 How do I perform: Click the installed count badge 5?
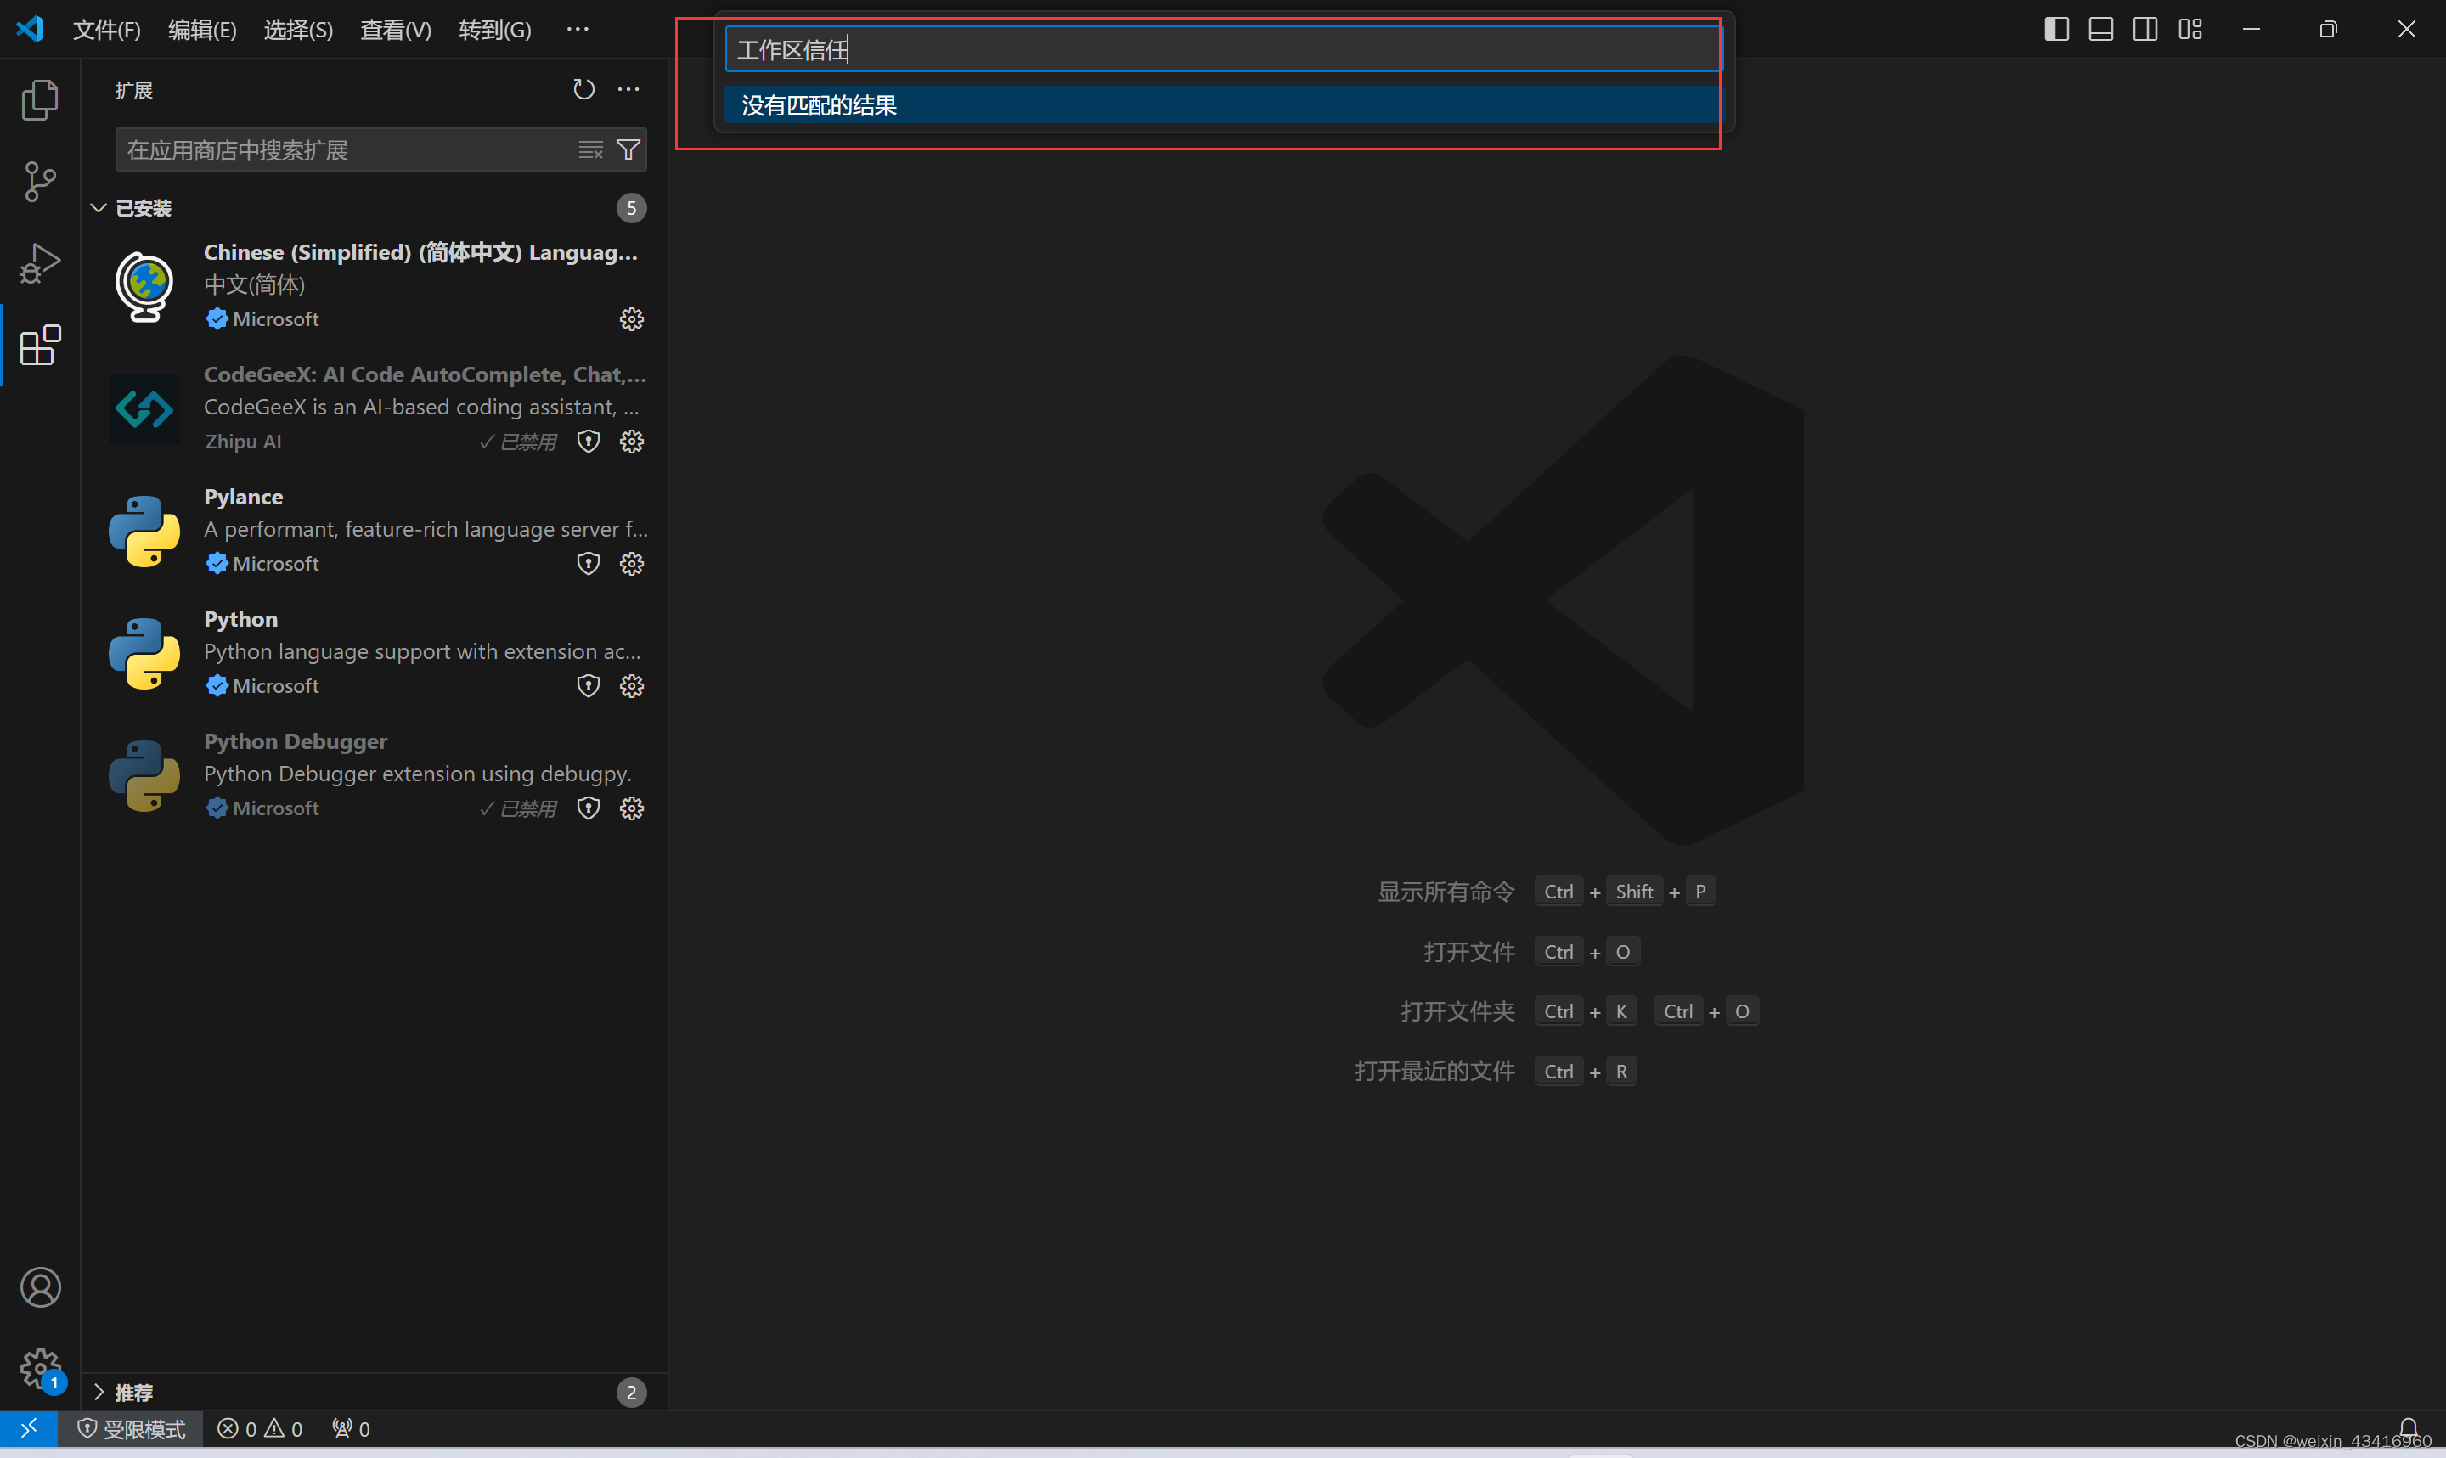(x=632, y=208)
